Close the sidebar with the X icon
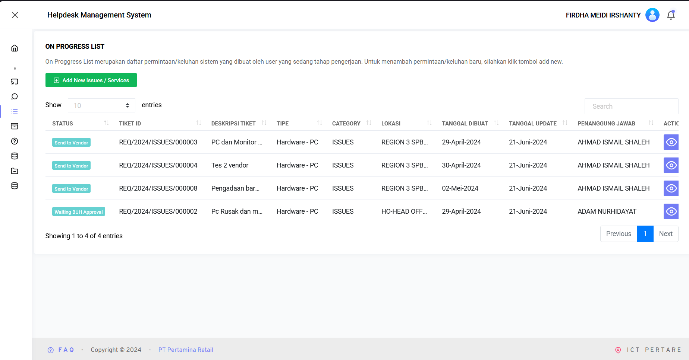 pos(15,15)
